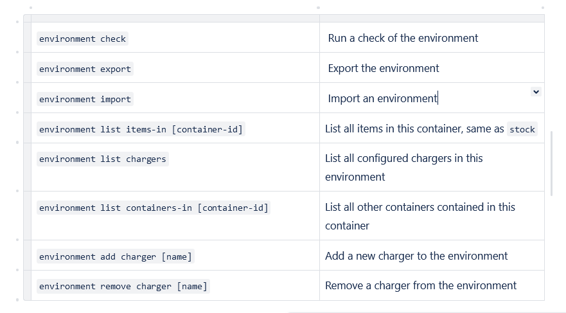Click 'environment list chargers' code text
This screenshot has width=566, height=313.
[102, 159]
